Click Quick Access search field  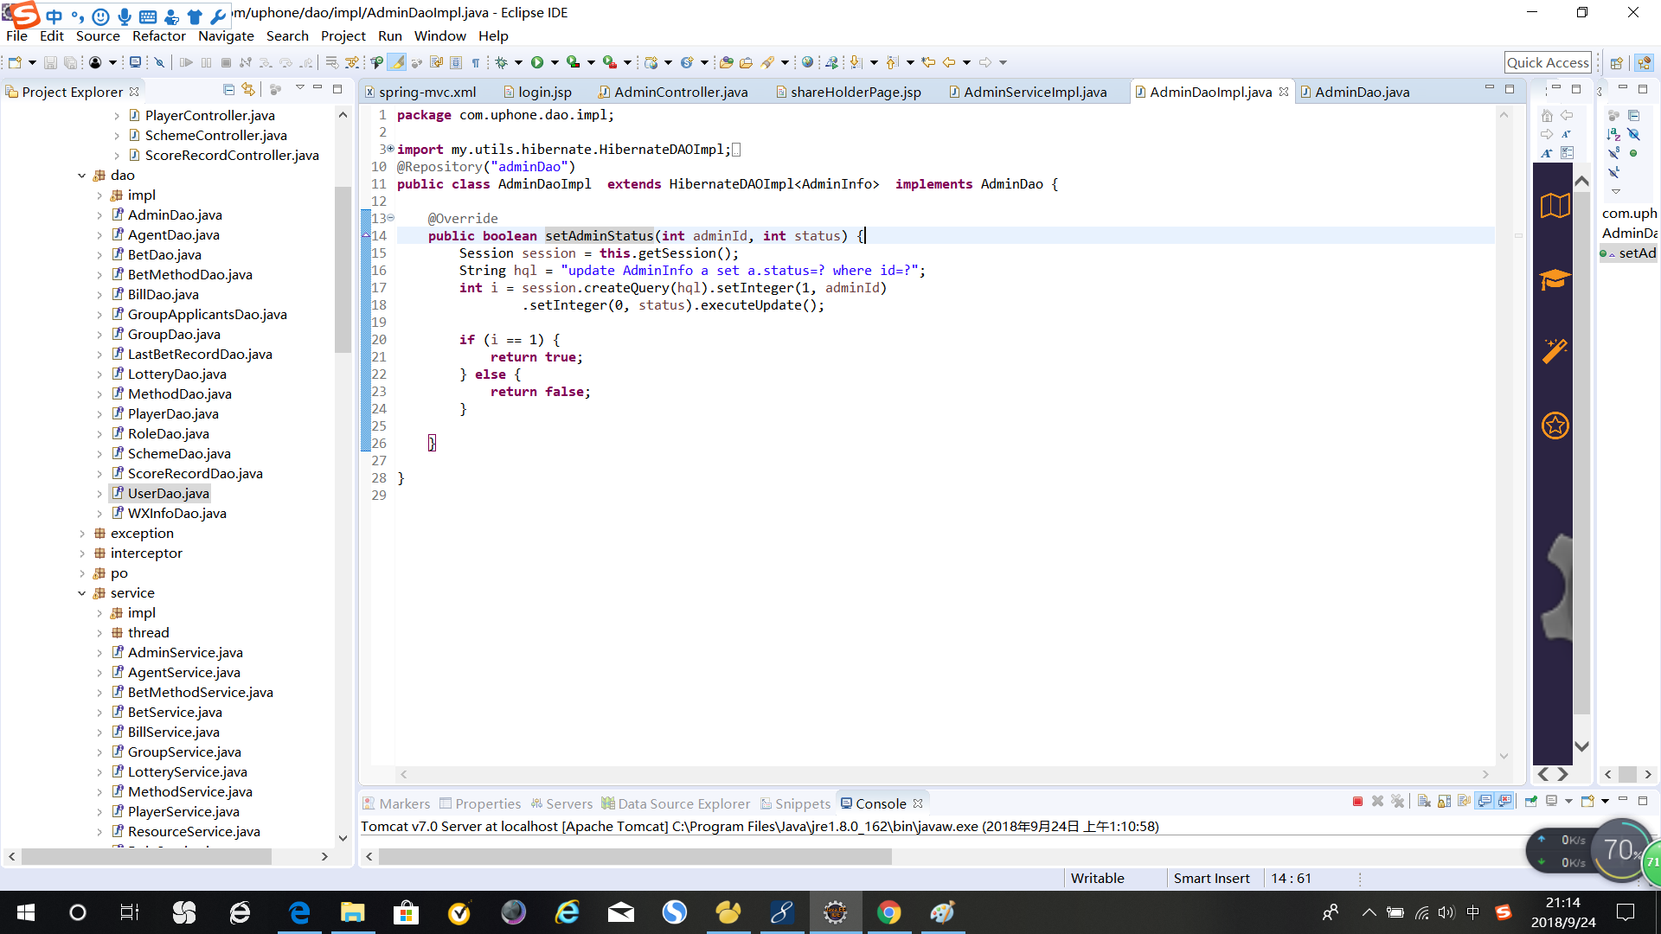pyautogui.click(x=1548, y=62)
